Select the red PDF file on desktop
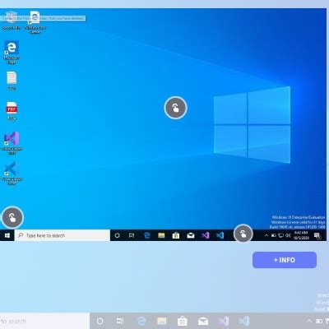The width and height of the screenshot is (329, 329). click(12, 111)
